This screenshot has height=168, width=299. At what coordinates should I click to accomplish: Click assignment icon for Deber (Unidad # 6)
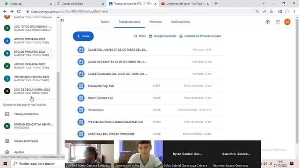(81, 98)
